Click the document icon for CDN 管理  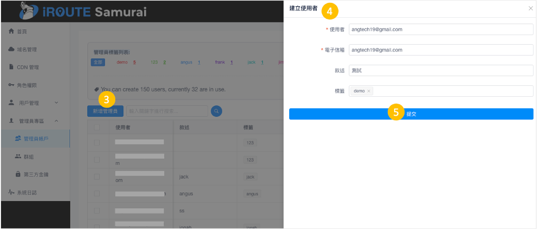(x=11, y=67)
